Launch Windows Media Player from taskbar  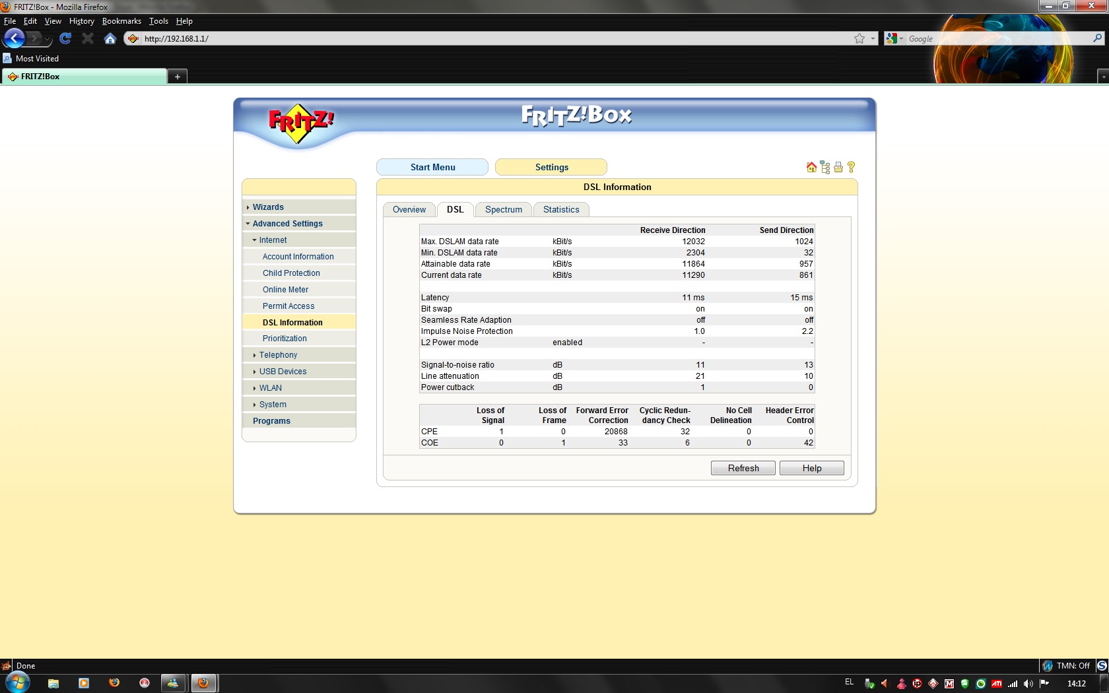click(x=84, y=683)
